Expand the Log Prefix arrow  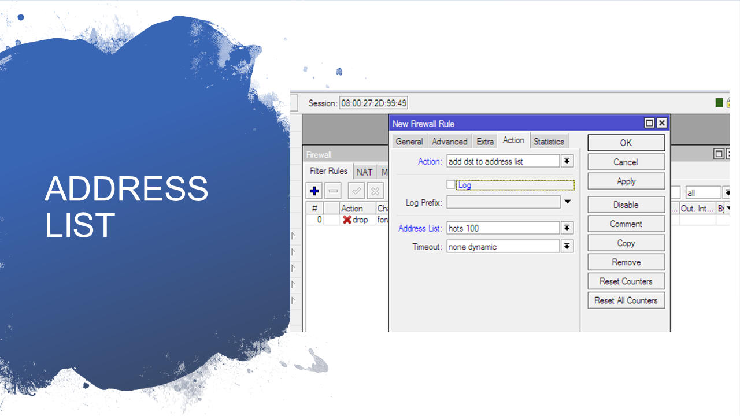click(x=567, y=202)
